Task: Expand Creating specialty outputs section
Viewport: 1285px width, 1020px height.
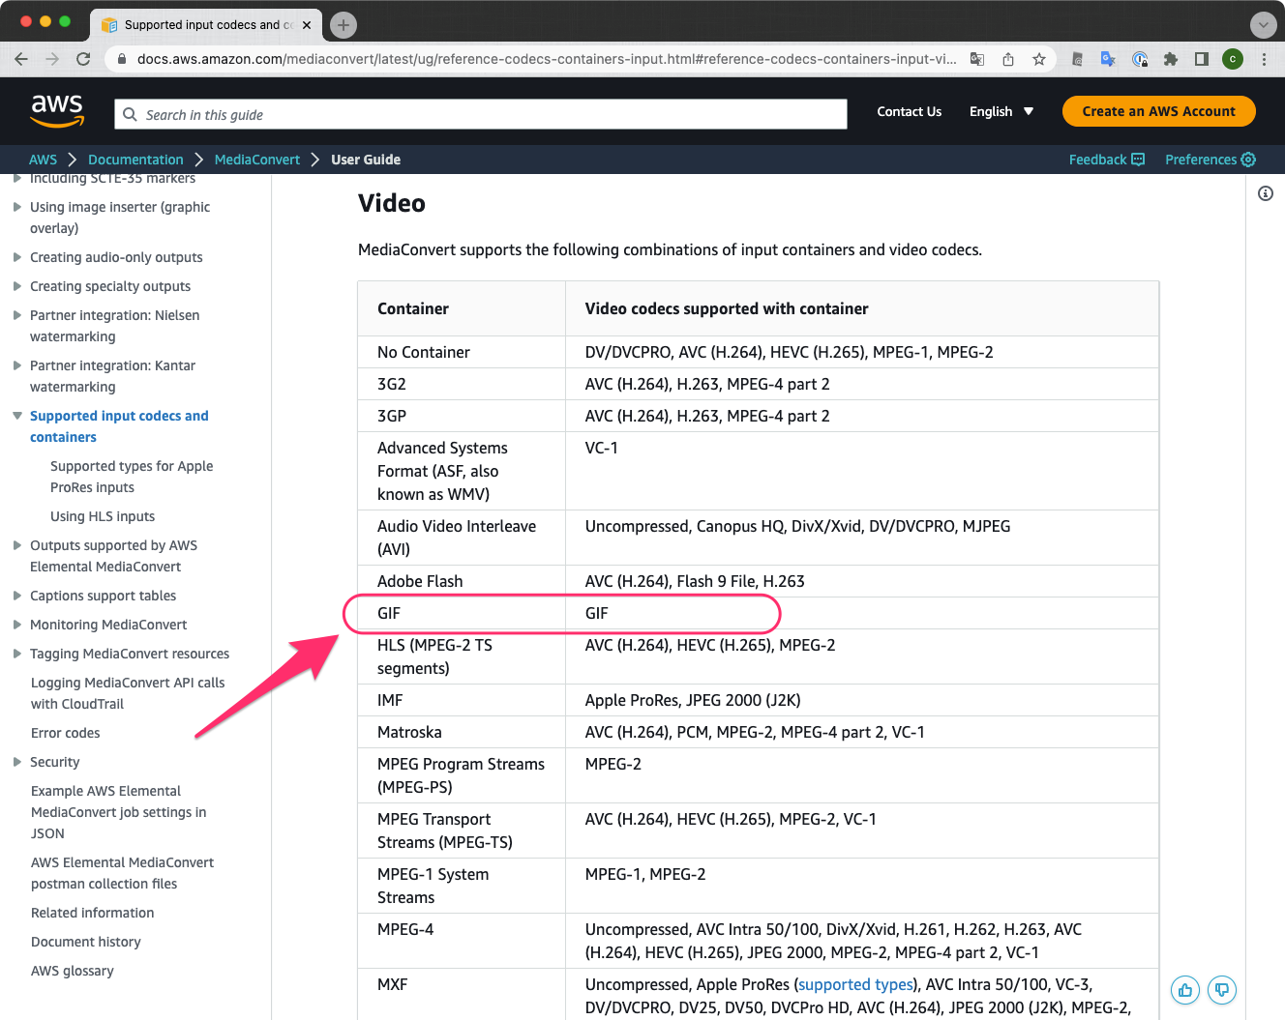Action: 17,286
